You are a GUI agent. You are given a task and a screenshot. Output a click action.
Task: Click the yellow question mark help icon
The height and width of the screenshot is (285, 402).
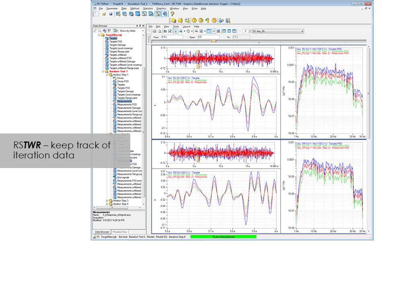click(172, 14)
